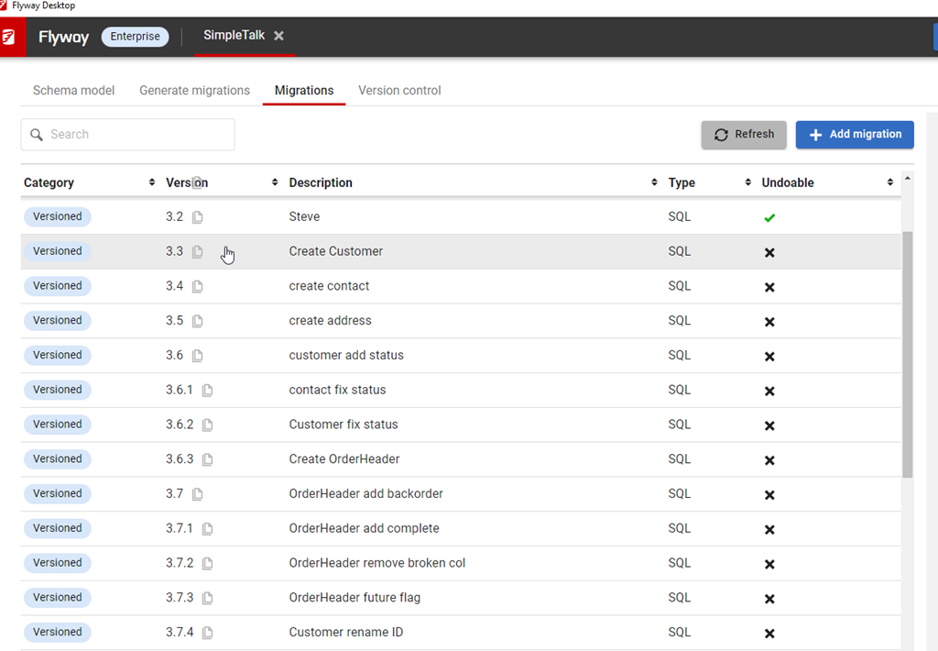Screen dimensions: 938x651
Task: Go to the Version control tab
Action: pyautogui.click(x=399, y=90)
